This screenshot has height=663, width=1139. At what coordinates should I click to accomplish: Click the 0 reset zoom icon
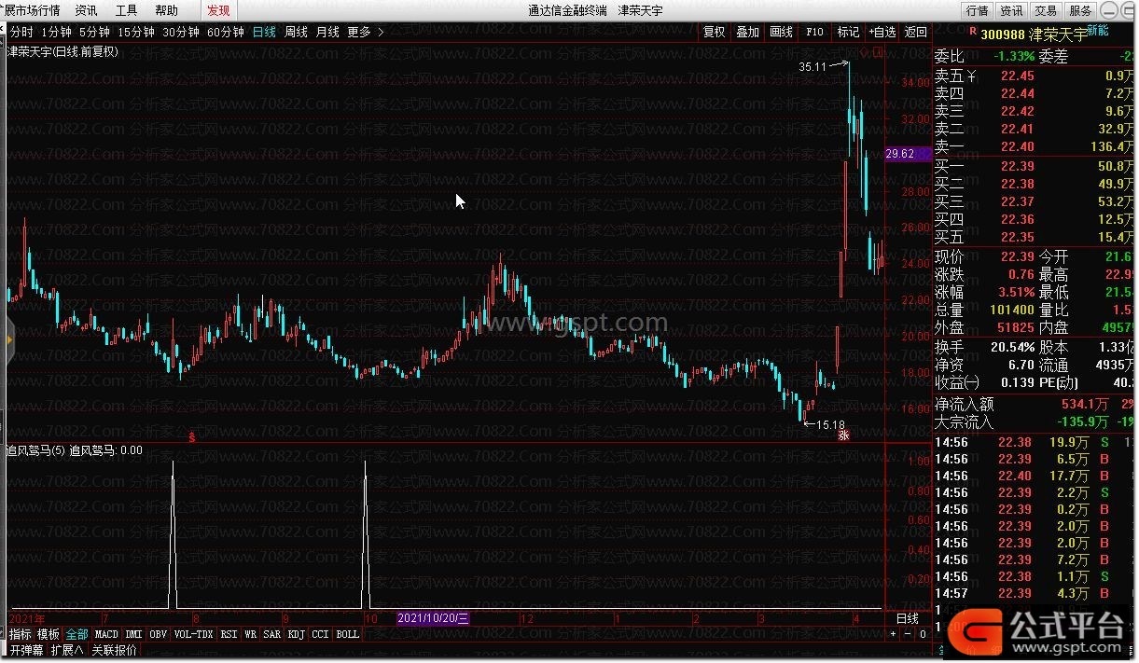coord(923,634)
